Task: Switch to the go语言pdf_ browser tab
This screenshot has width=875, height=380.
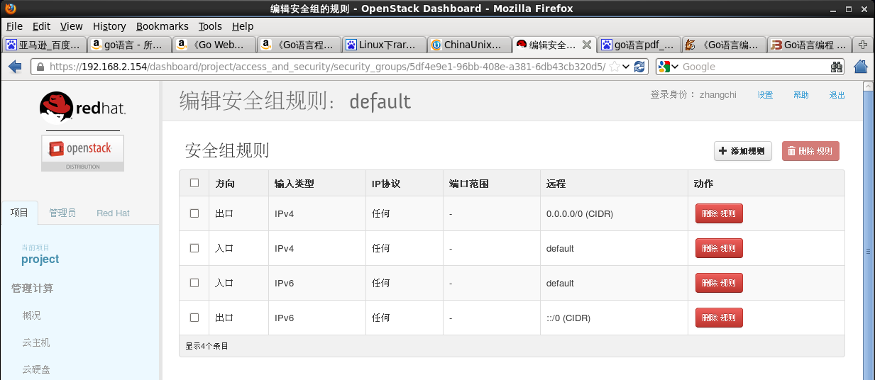Action: click(x=639, y=45)
